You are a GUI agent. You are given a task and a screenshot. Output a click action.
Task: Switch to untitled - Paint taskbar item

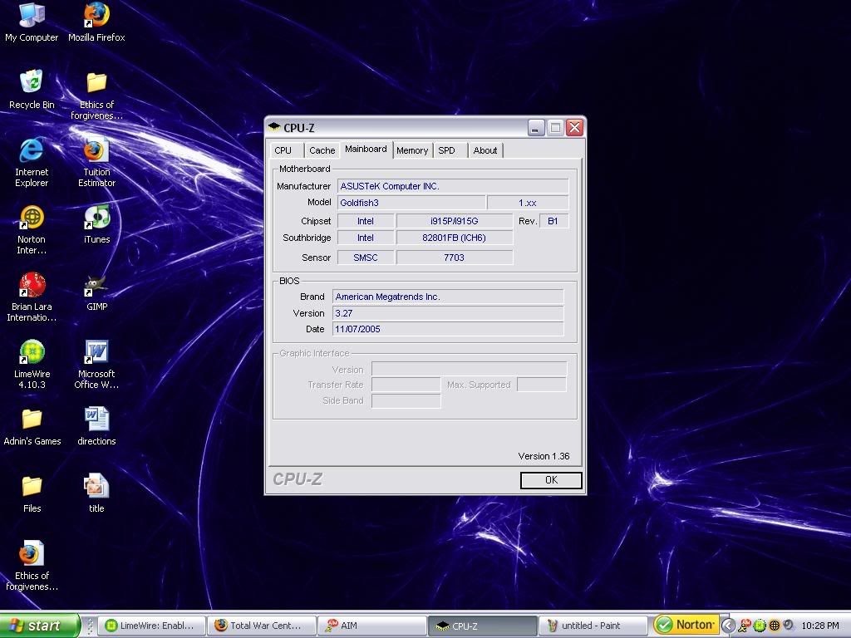click(x=593, y=626)
